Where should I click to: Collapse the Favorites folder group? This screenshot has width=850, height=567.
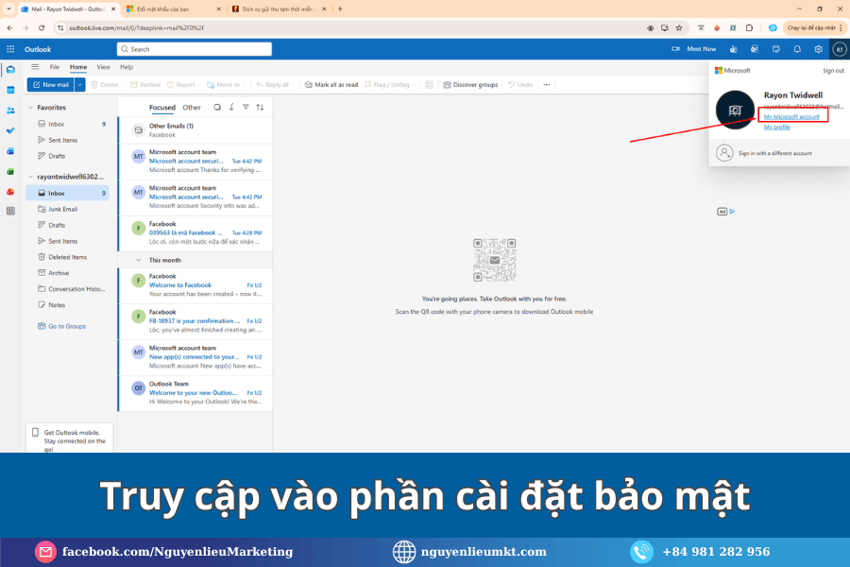coord(31,108)
